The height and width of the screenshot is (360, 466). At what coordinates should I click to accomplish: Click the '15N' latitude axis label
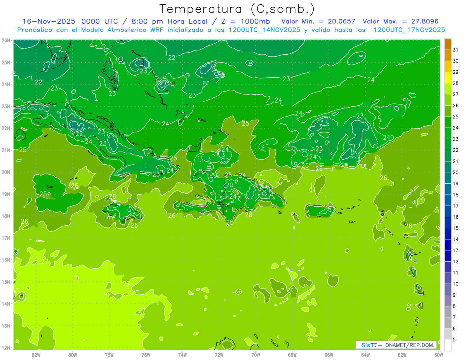(x=5, y=282)
